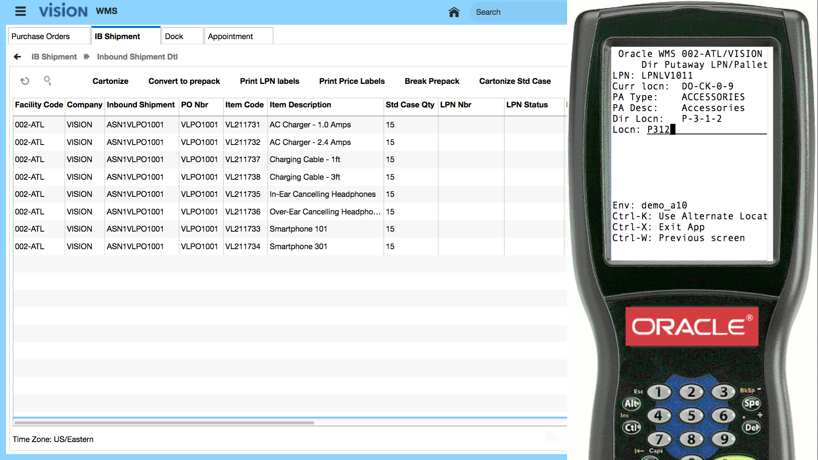Viewport: 818px width, 460px height.
Task: Click Break Prepack button
Action: click(x=432, y=81)
